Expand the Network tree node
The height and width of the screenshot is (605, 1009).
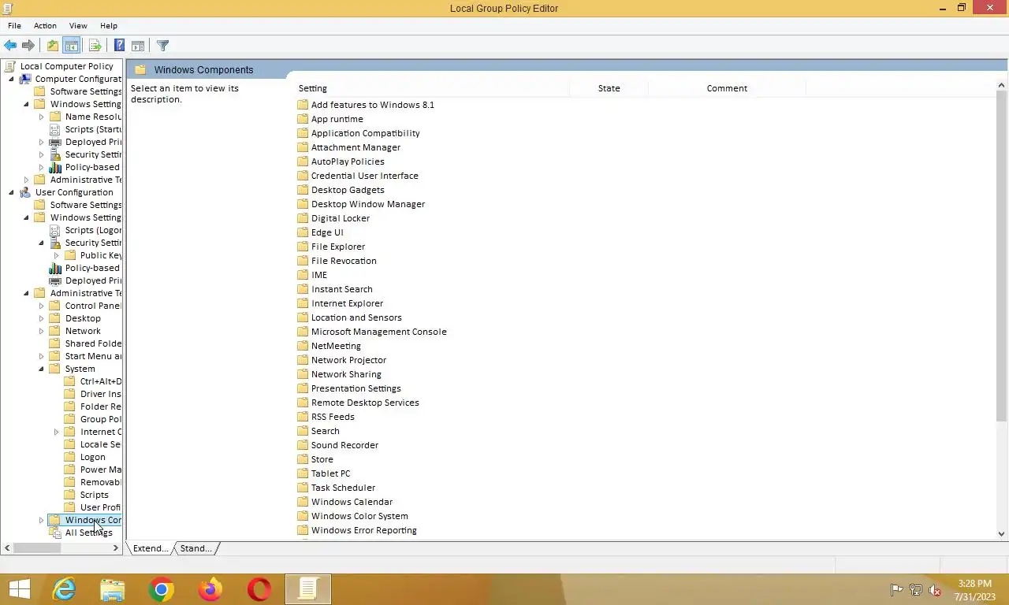[x=42, y=331]
